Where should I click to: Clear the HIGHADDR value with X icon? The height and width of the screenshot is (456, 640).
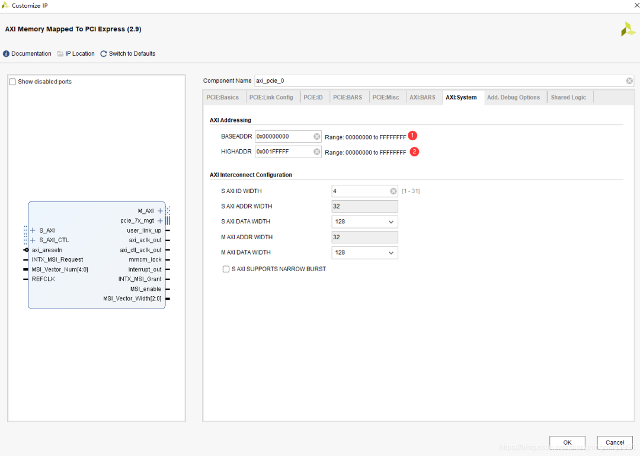(317, 152)
